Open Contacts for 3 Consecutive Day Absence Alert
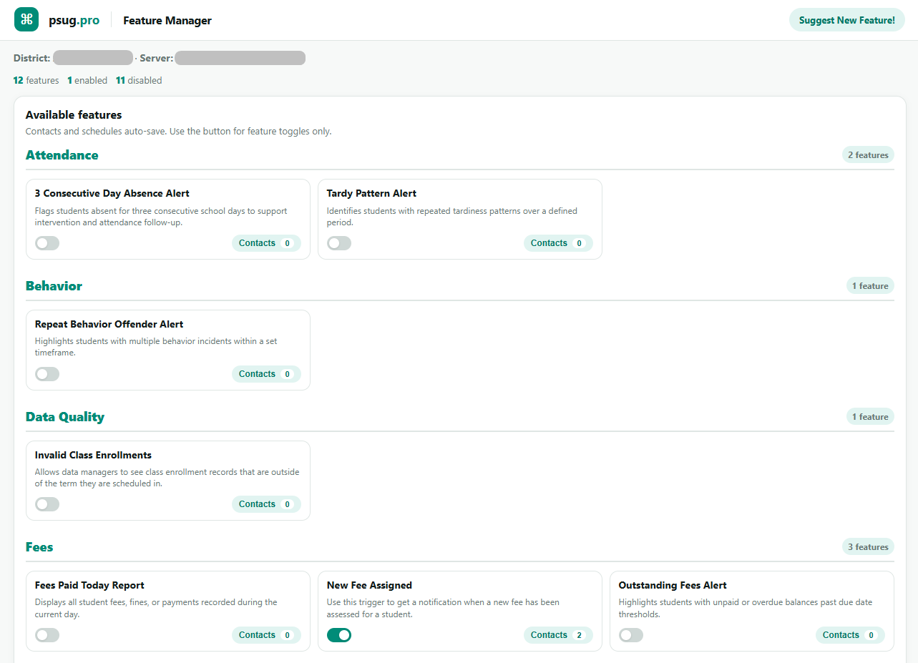The width and height of the screenshot is (918, 663). tap(266, 243)
